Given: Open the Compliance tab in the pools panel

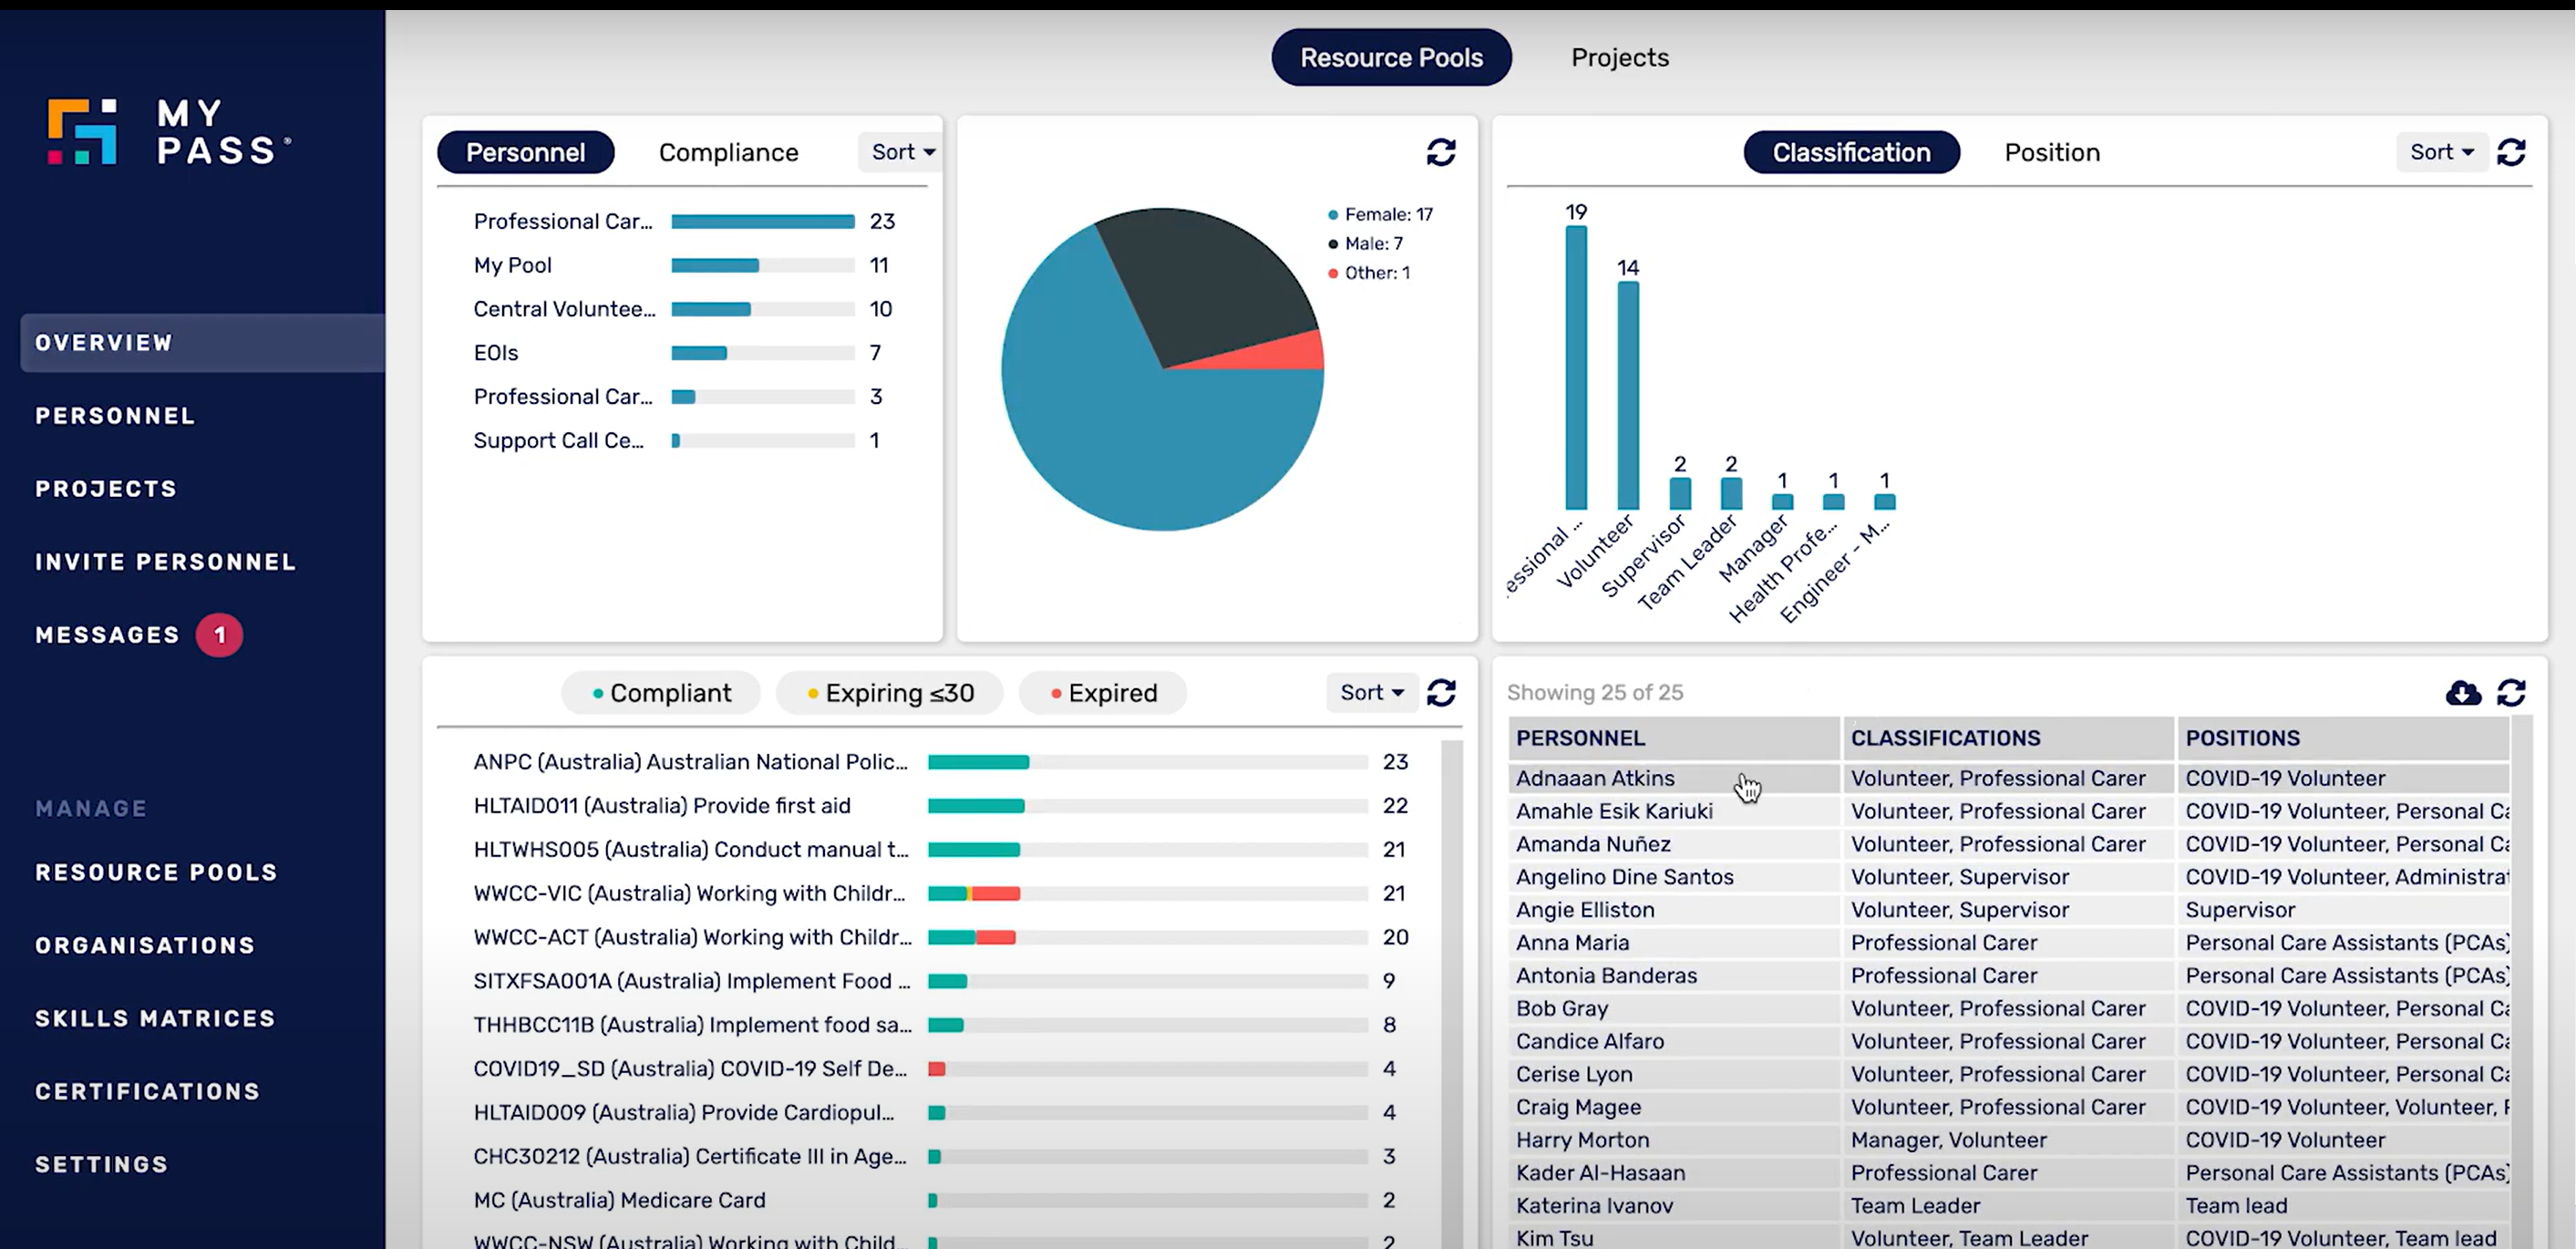Looking at the screenshot, I should pyautogui.click(x=727, y=152).
